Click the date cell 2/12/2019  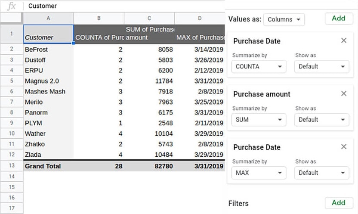200,70
